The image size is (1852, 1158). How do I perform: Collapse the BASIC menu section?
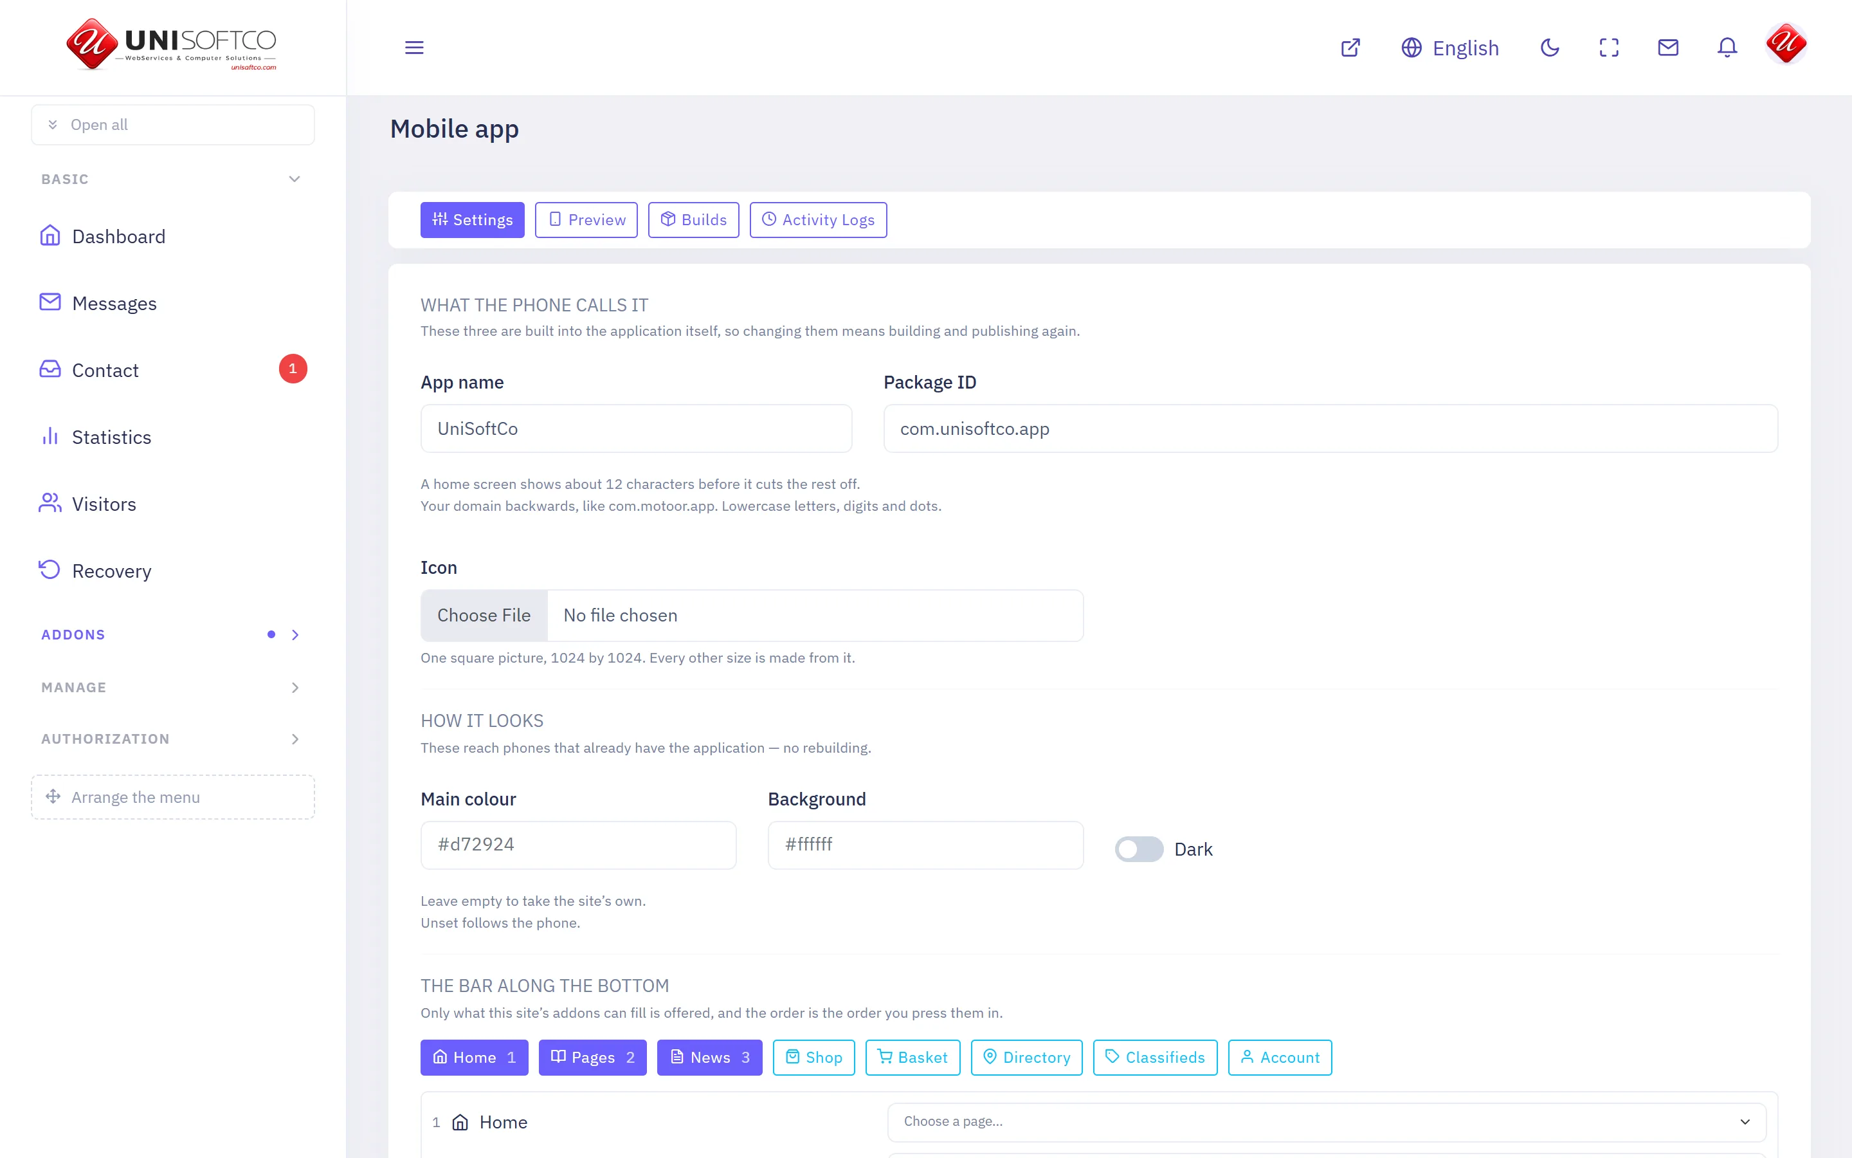click(x=172, y=179)
